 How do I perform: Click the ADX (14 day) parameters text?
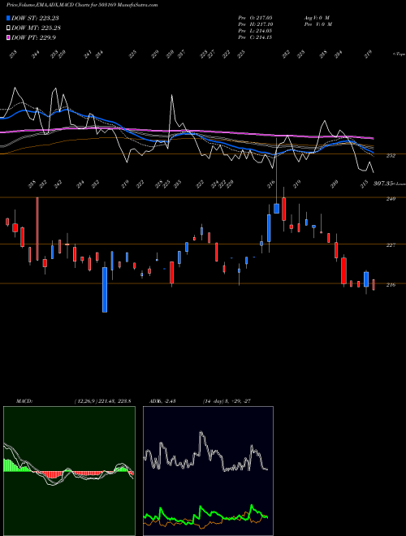pos(227,401)
